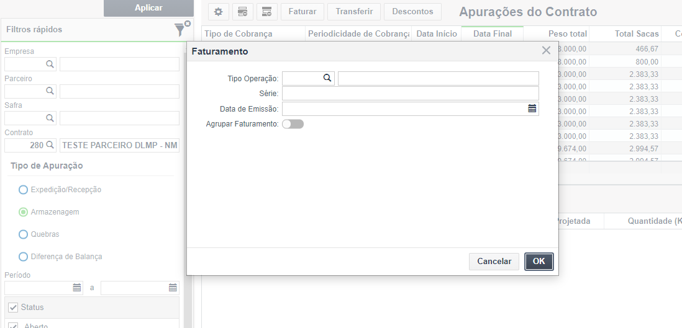This screenshot has width=682, height=328.
Task: Click the Apurações do Contrato heading
Action: (528, 12)
